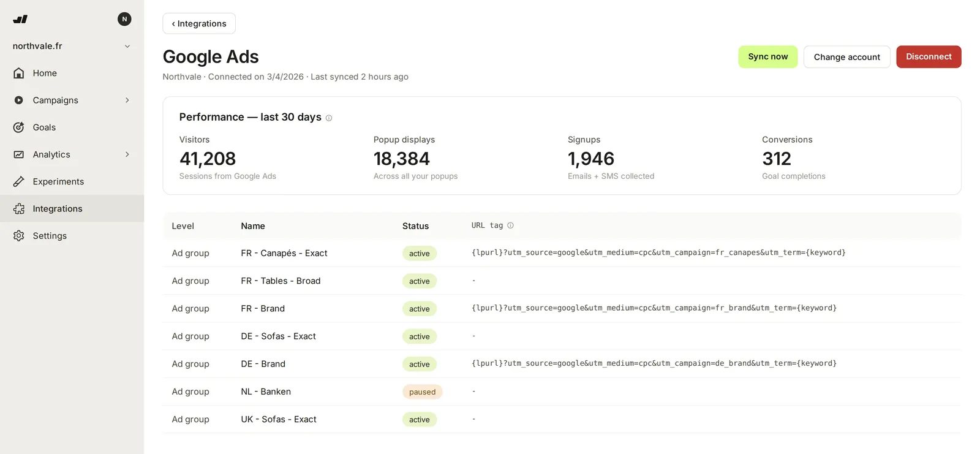This screenshot has width=980, height=454.
Task: Click the Sync now button
Action: [767, 56]
